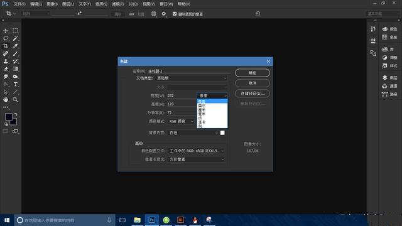Image resolution: width=402 pixels, height=226 pixels.
Task: Select the Clone Stamp tool
Action: point(6,62)
